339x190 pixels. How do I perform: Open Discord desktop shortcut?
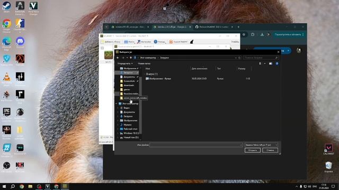click(20, 42)
